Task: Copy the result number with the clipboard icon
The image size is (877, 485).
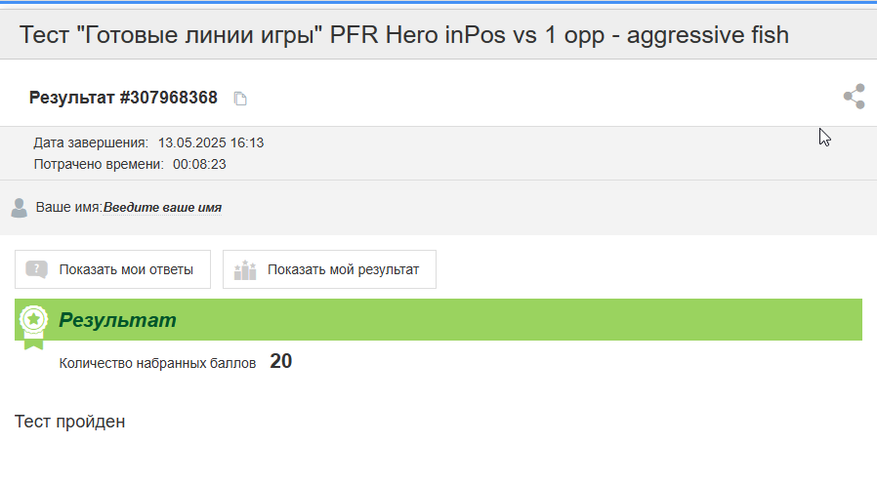Action: point(240,99)
